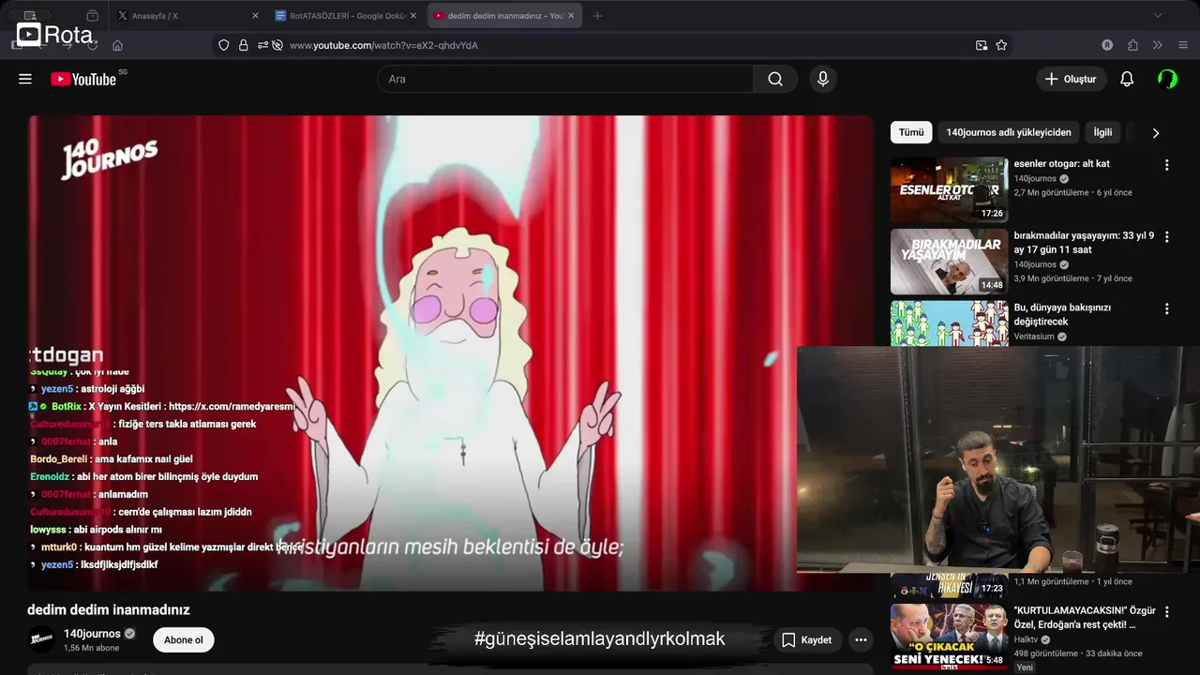Click the browser home icon

tap(117, 45)
